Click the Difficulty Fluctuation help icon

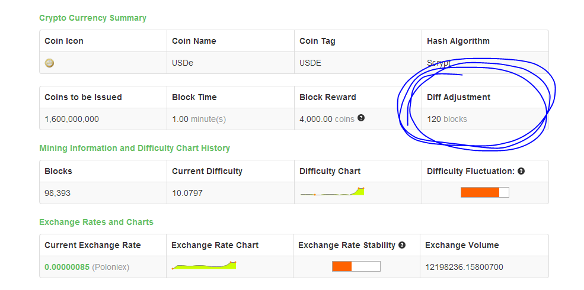(521, 171)
